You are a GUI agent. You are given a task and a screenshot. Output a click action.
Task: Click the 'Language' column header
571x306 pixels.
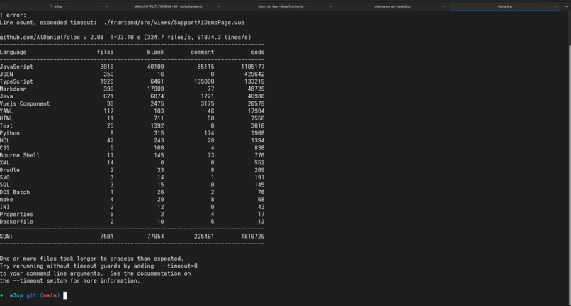tap(13, 52)
